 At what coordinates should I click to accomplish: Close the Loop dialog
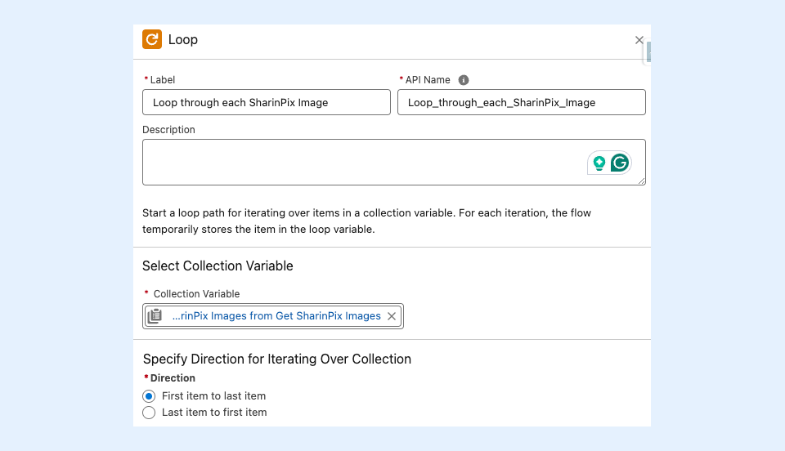pos(639,40)
